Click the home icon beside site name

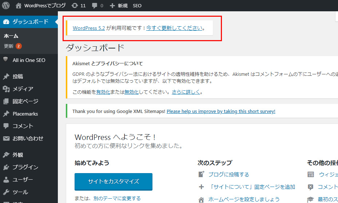[x=19, y=5]
